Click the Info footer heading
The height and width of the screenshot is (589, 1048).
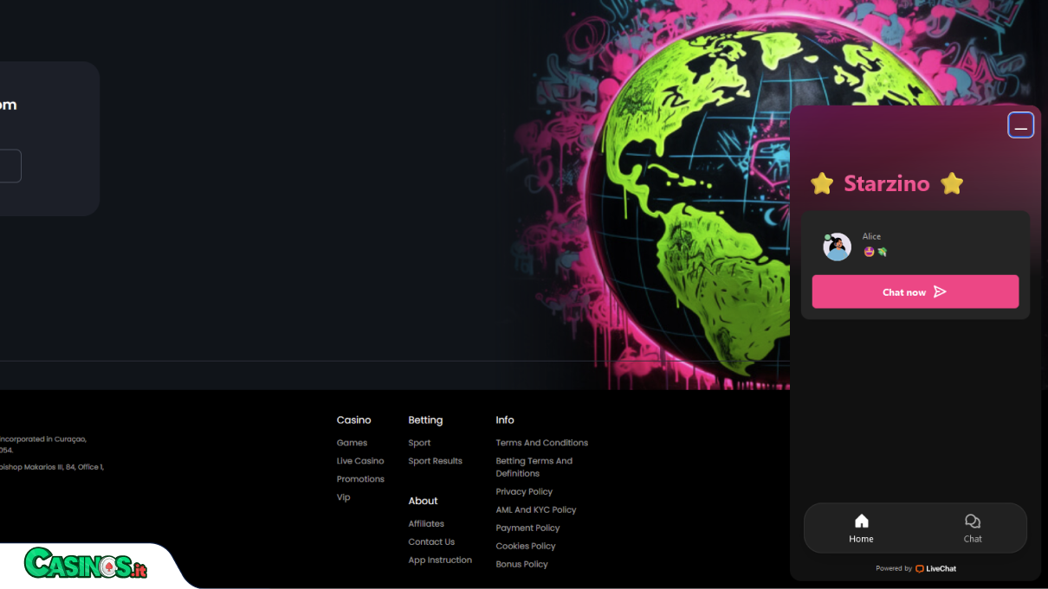tap(505, 420)
